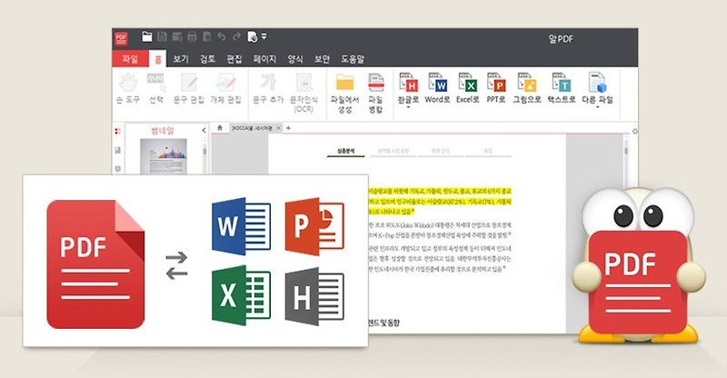Select the 손 도구 hand tool
The image size is (727, 378).
[x=128, y=88]
